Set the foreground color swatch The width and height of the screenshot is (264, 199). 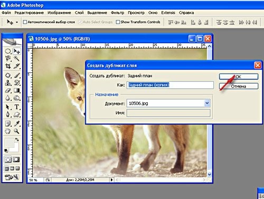click(9, 143)
